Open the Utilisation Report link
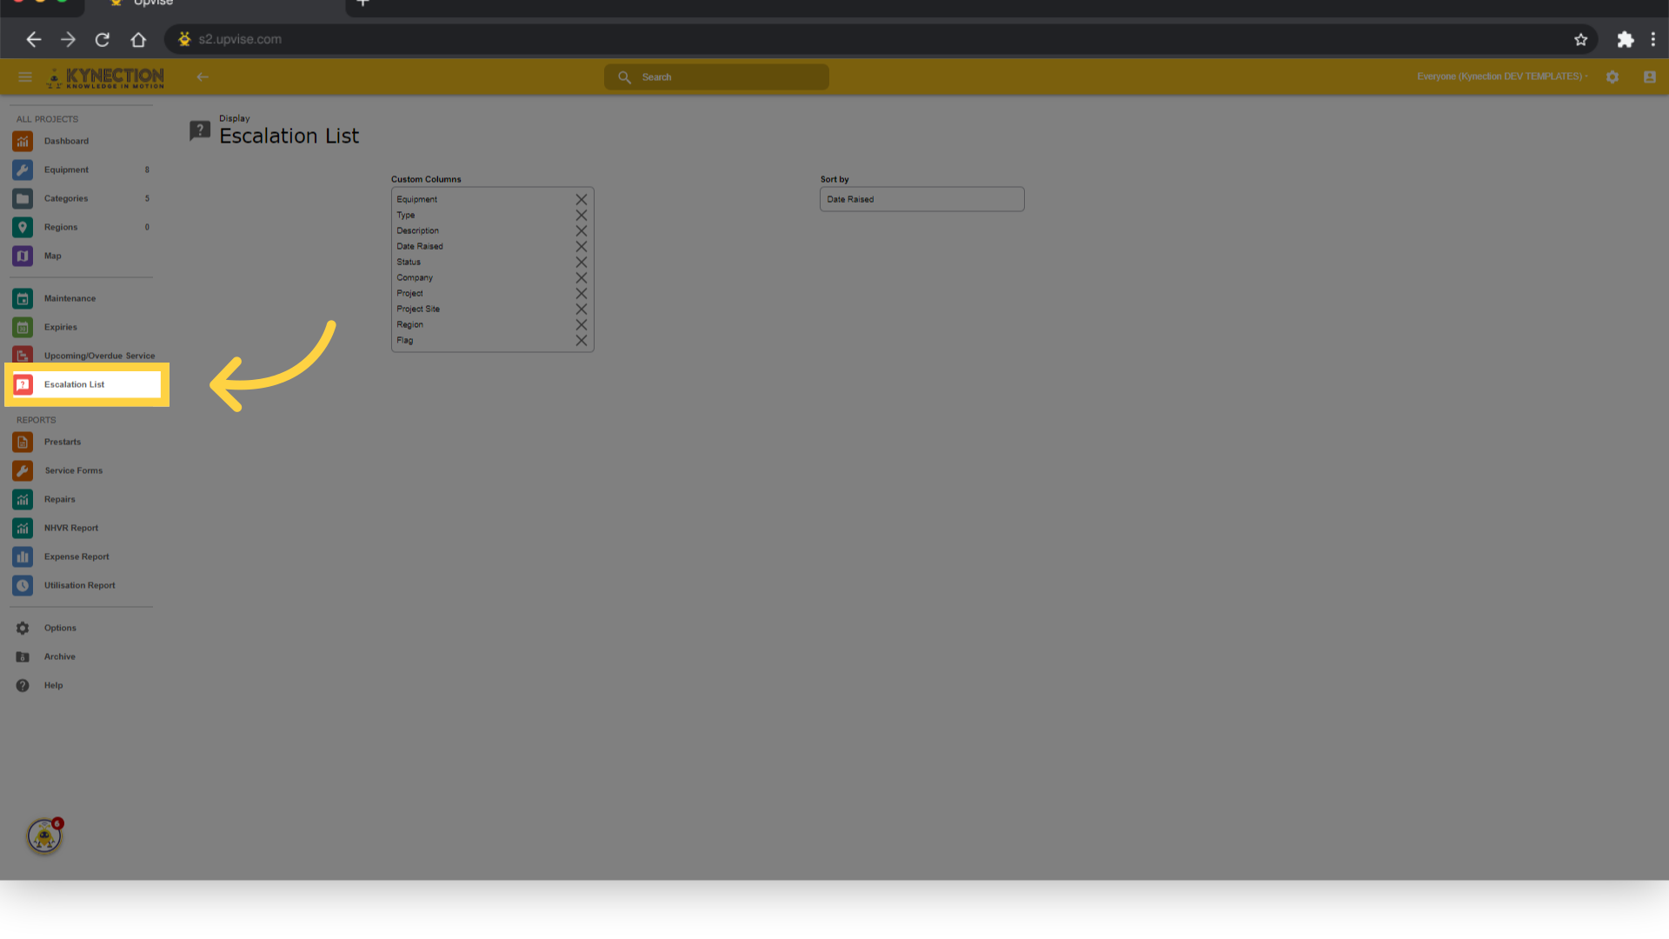Viewport: 1669px width, 939px height. (x=80, y=585)
